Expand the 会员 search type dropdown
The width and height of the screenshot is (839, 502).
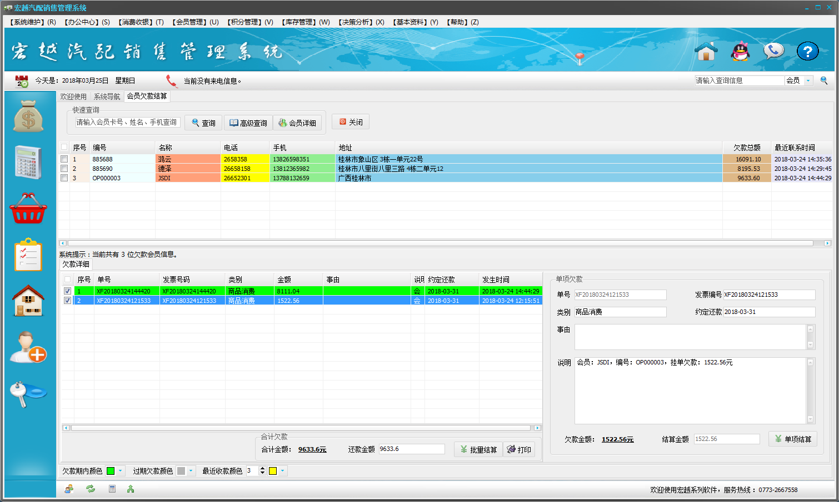808,80
